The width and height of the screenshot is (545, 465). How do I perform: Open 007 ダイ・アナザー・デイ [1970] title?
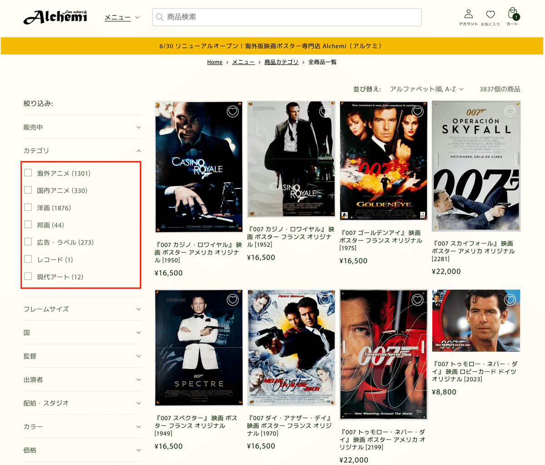tap(291, 425)
